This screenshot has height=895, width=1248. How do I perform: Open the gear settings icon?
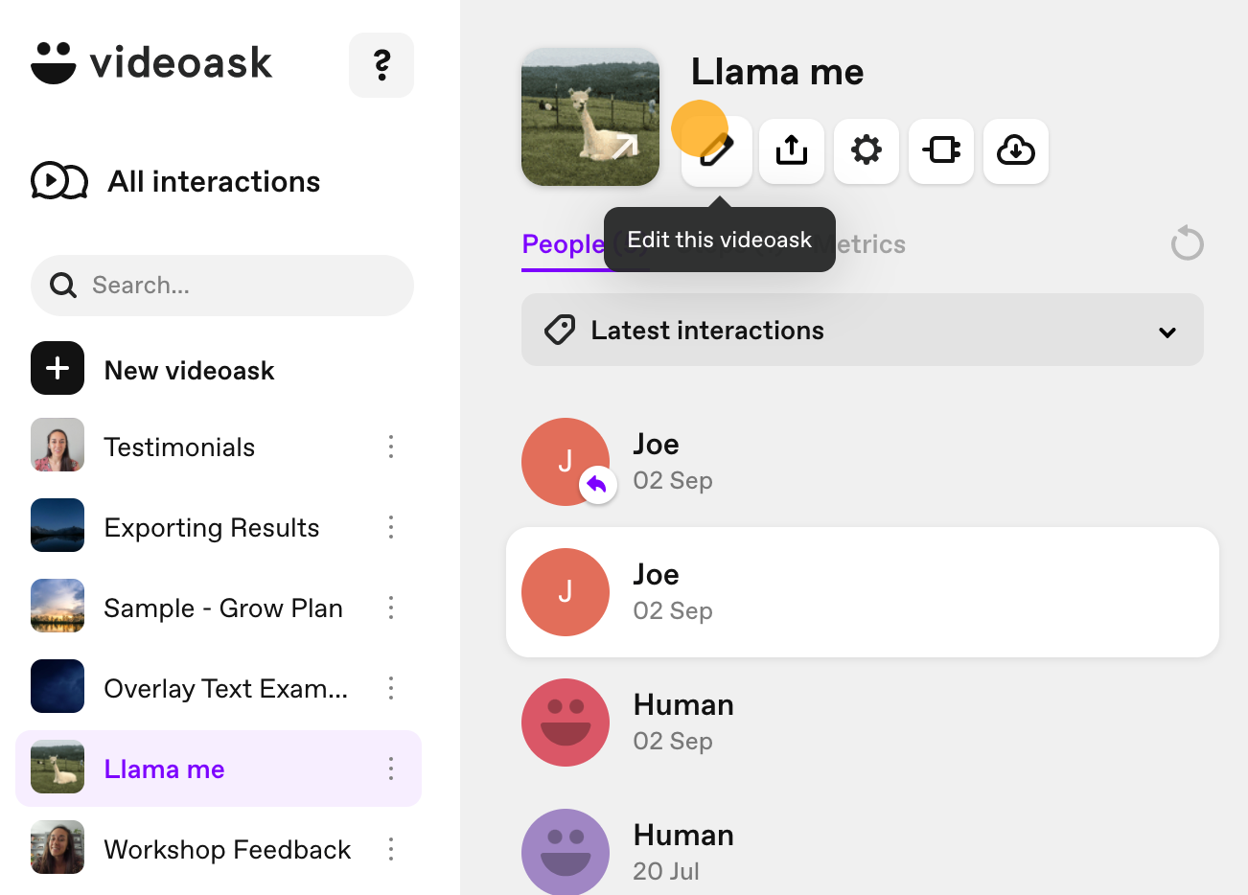point(867,150)
